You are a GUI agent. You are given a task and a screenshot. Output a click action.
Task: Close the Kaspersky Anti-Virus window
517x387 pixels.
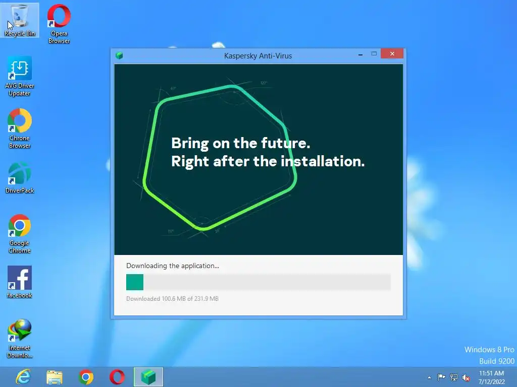coord(392,53)
